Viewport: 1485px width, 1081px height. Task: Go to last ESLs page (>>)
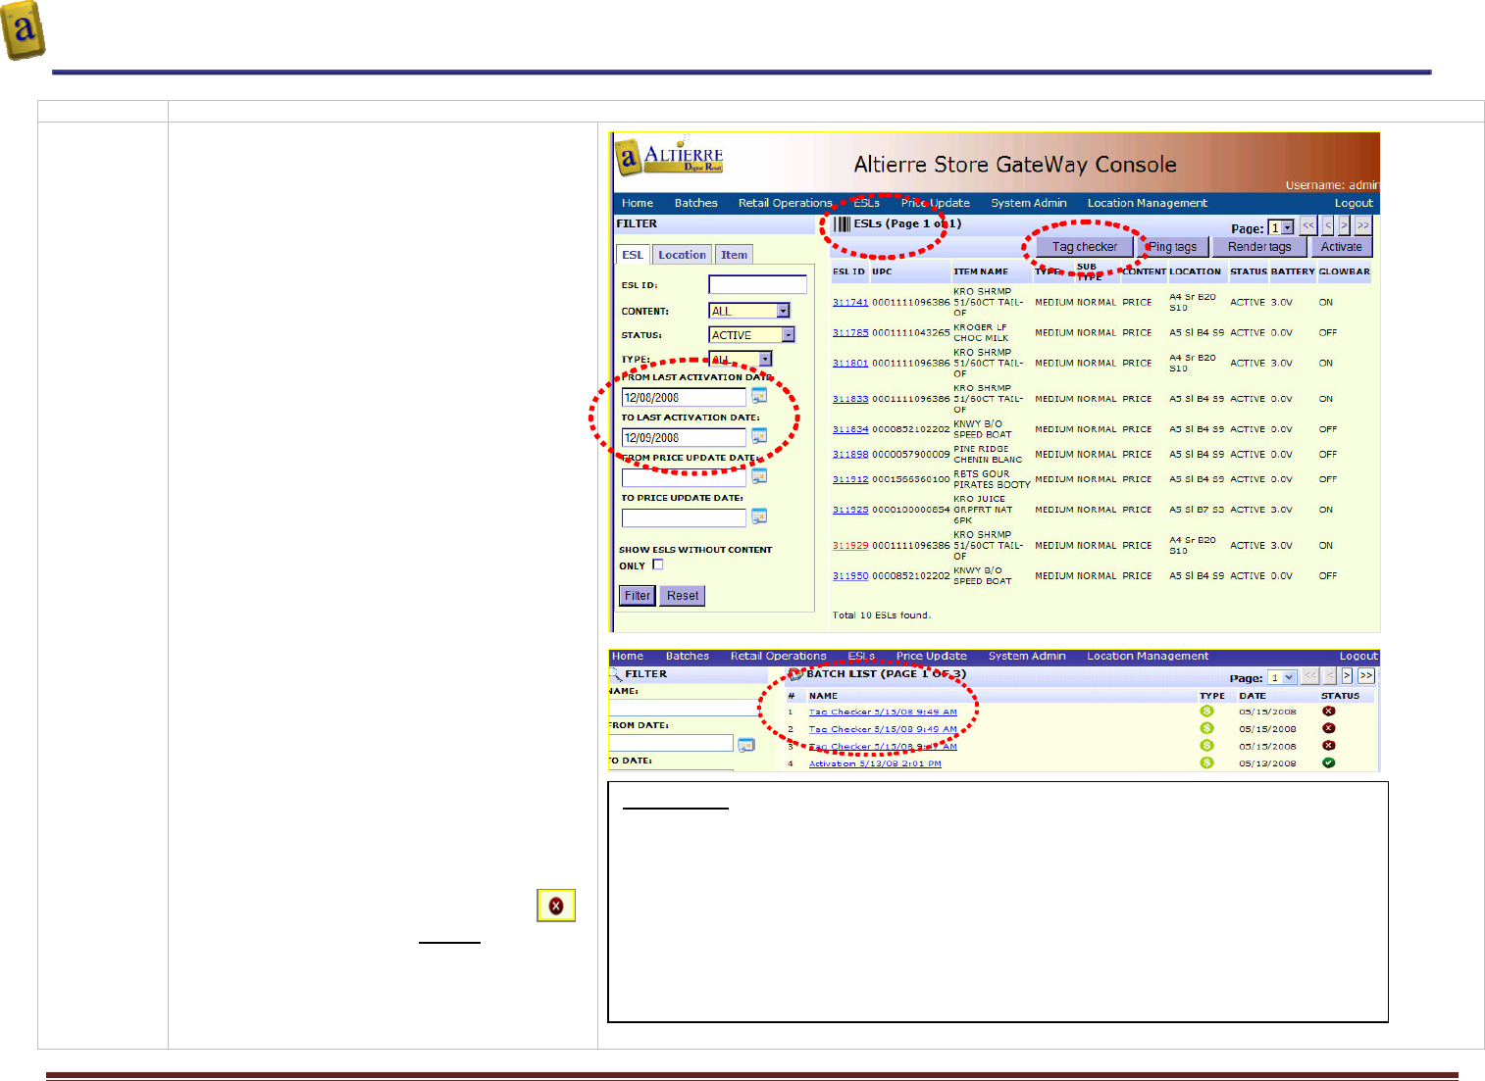(x=1363, y=225)
